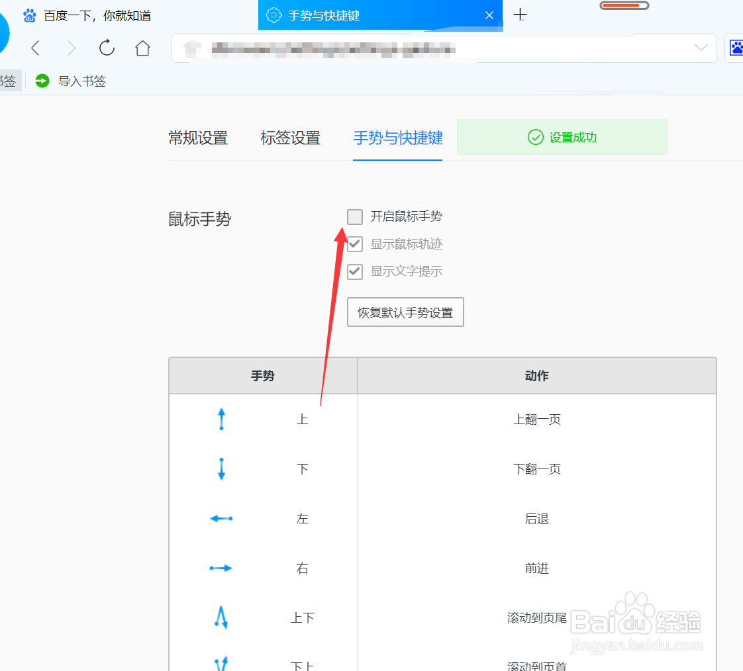743x671 pixels.
Task: Click the settings gear icon on the active tab
Action: [273, 14]
